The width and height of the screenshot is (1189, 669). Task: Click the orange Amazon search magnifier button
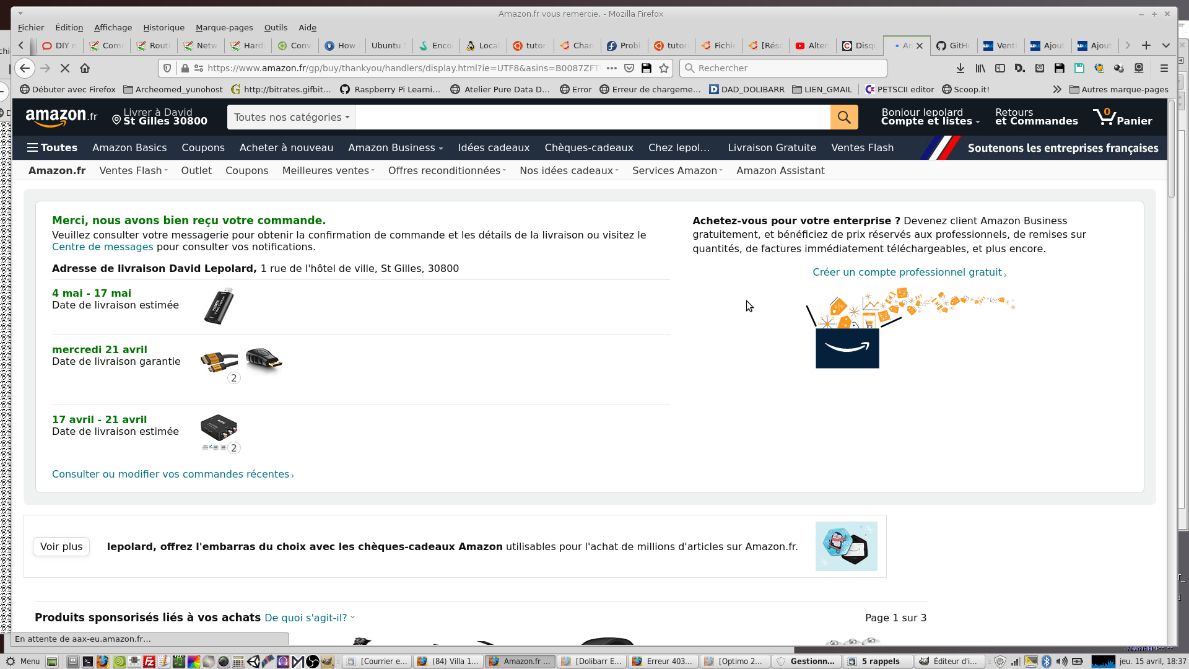[844, 117]
